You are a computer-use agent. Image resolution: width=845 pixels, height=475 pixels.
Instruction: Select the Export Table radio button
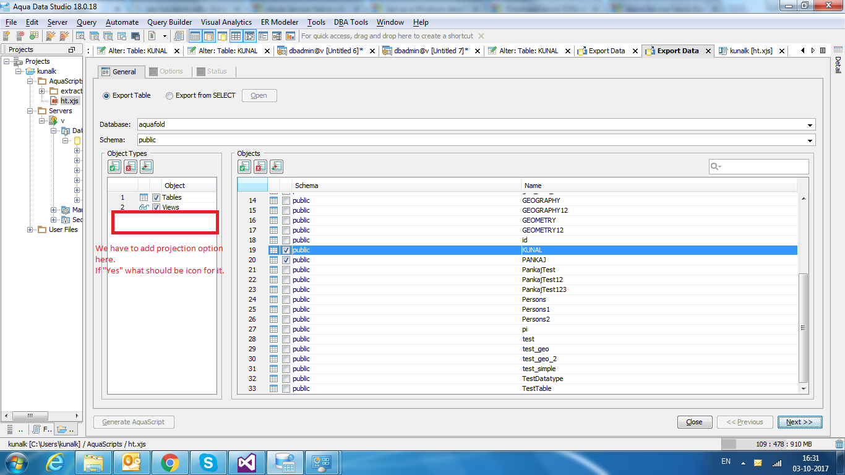pyautogui.click(x=106, y=95)
